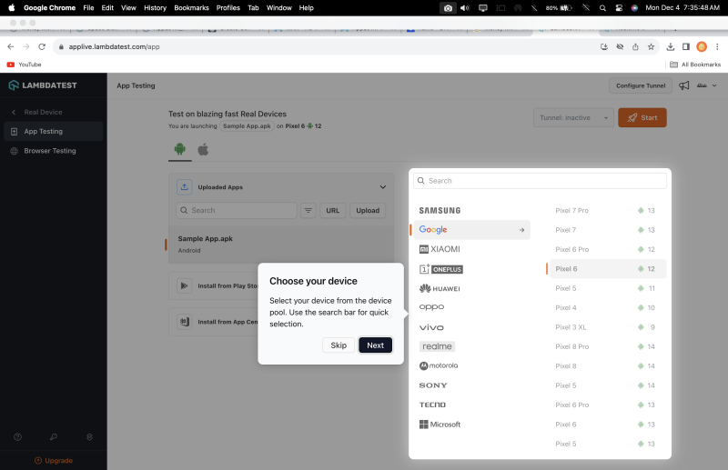Bookmark this page with star icon
The height and width of the screenshot is (470, 728).
pyautogui.click(x=651, y=47)
